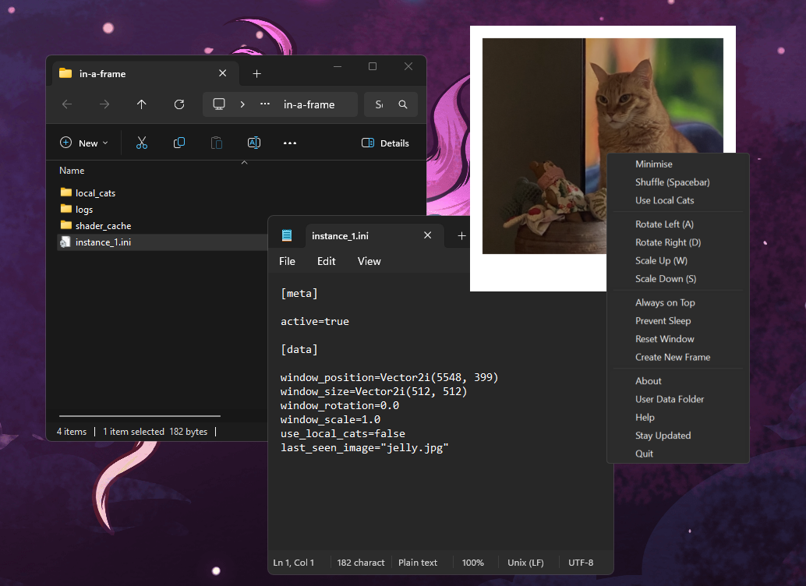Choose Shuffle (Spacebar) in context menu
The width and height of the screenshot is (806, 586).
673,182
